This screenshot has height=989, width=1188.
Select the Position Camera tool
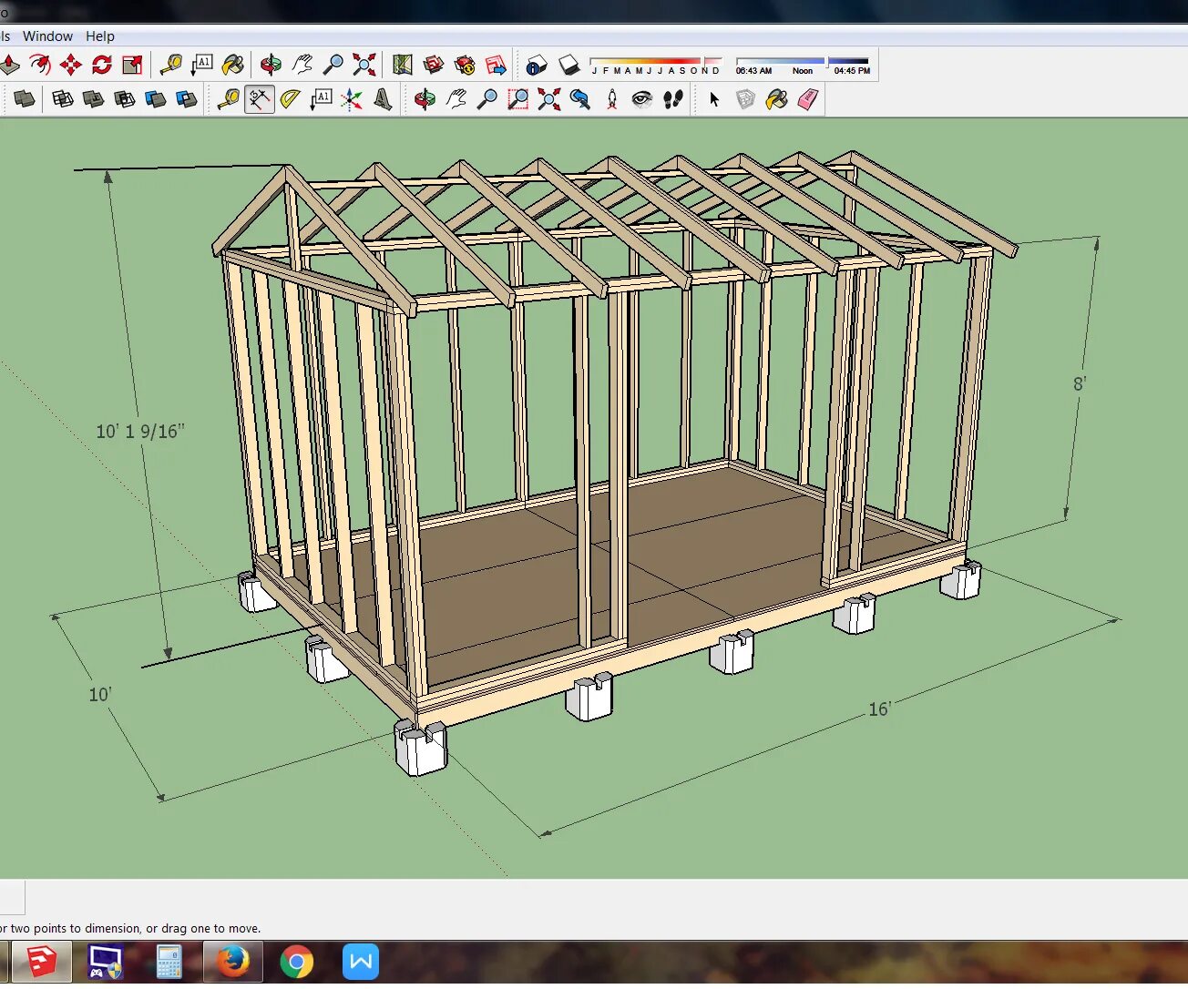[x=611, y=98]
